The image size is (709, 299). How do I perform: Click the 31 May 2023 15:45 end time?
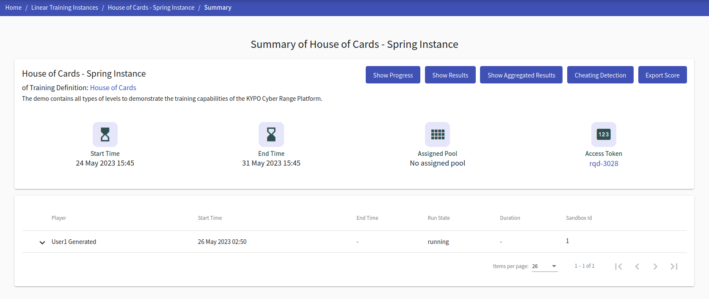[x=271, y=163]
